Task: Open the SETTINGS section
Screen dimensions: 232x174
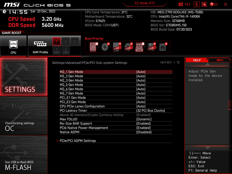Action: click(24, 77)
